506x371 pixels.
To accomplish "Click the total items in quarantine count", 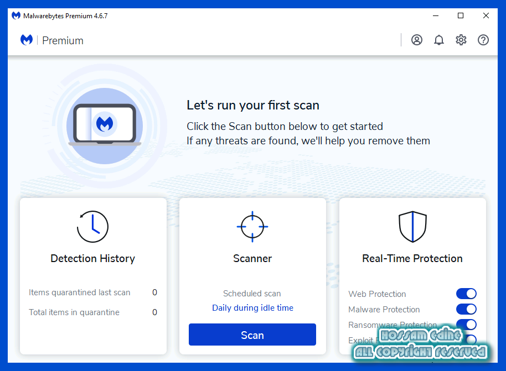I will pyautogui.click(x=154, y=312).
